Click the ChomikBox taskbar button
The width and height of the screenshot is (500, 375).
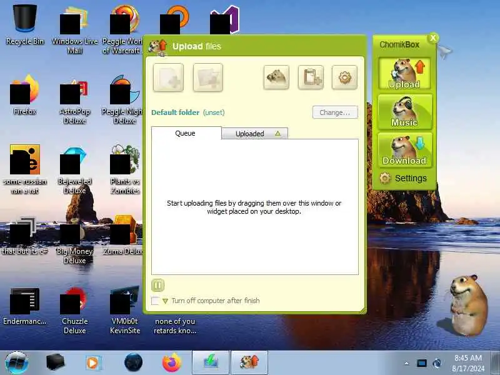[x=249, y=363]
